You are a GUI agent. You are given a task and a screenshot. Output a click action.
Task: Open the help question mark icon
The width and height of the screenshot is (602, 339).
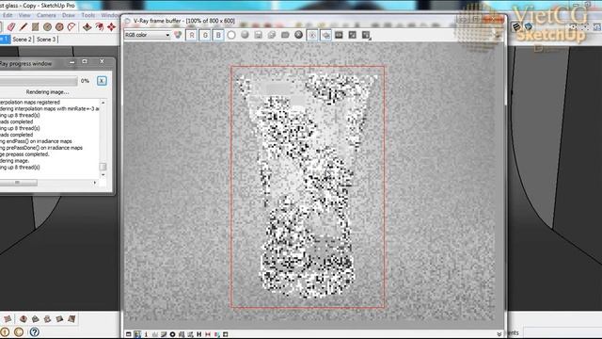34,331
